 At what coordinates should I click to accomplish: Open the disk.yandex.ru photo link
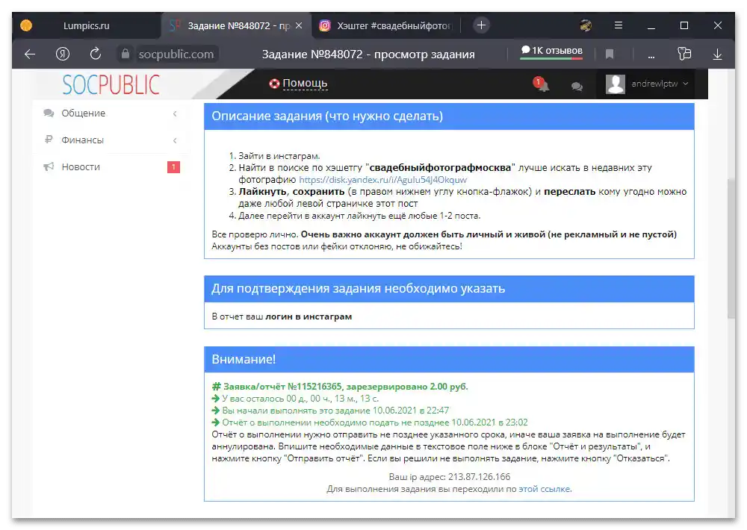382,179
